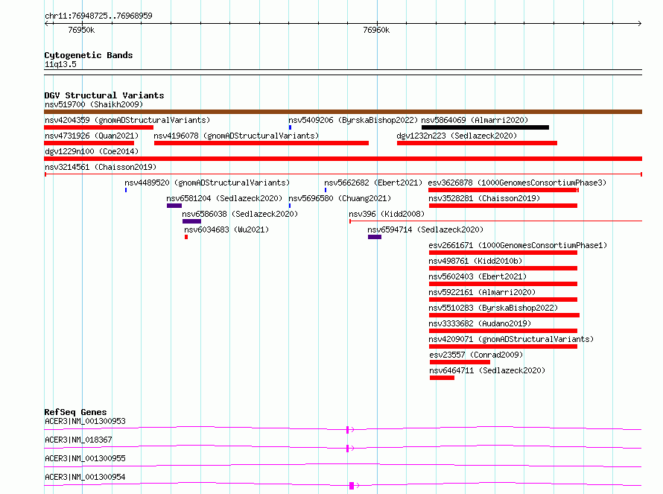The image size is (663, 494).
Task: Click nsv6581204 (Sedlazeck2020) label
Action: tap(224, 198)
